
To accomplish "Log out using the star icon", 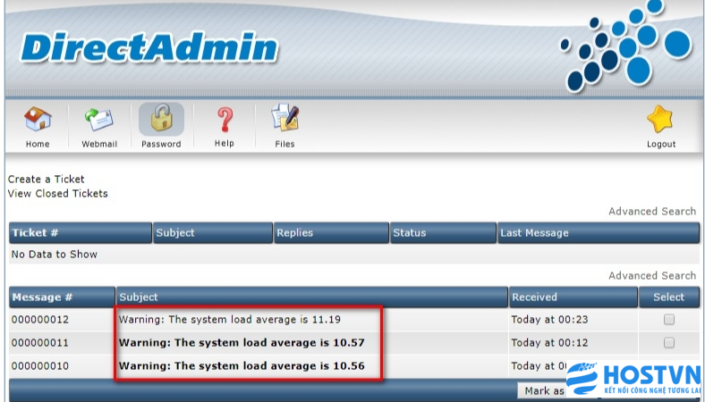I will [660, 119].
